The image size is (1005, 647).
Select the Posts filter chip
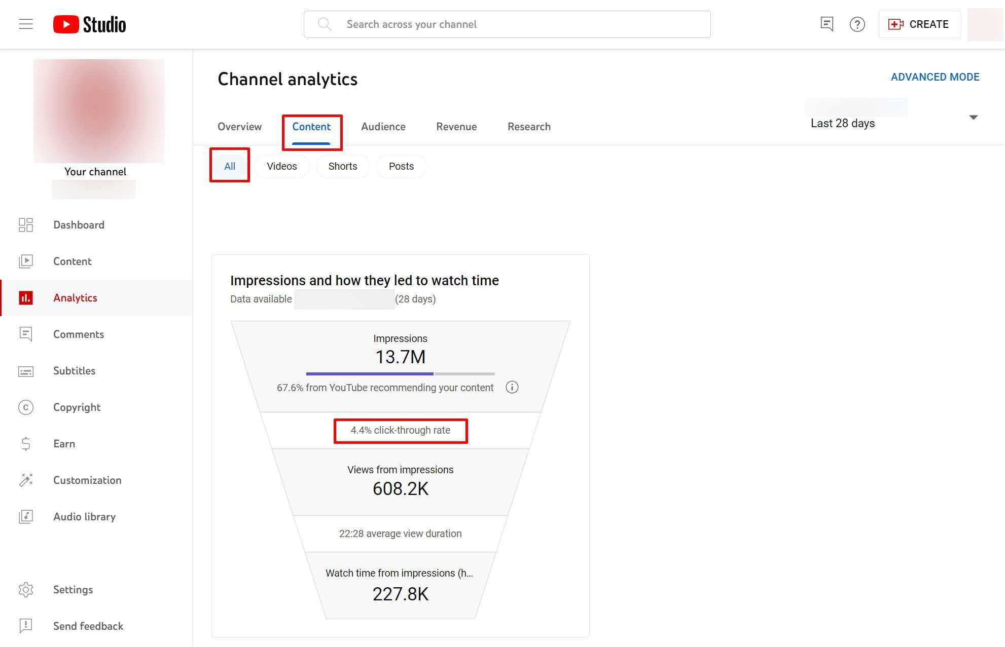coord(401,166)
